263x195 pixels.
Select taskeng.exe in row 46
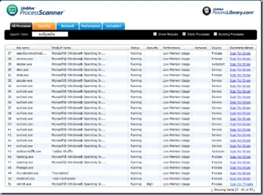(x=25, y=157)
